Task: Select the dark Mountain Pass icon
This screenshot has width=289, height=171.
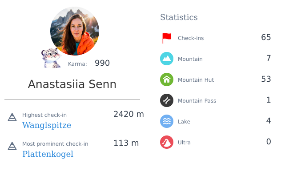Action: [x=167, y=100]
